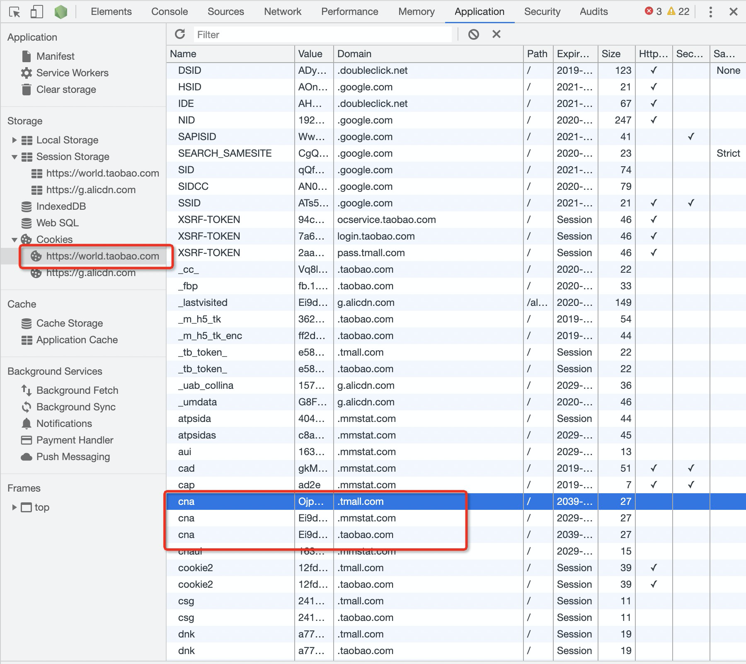Sort cookies by the SameSite column header

click(x=728, y=54)
